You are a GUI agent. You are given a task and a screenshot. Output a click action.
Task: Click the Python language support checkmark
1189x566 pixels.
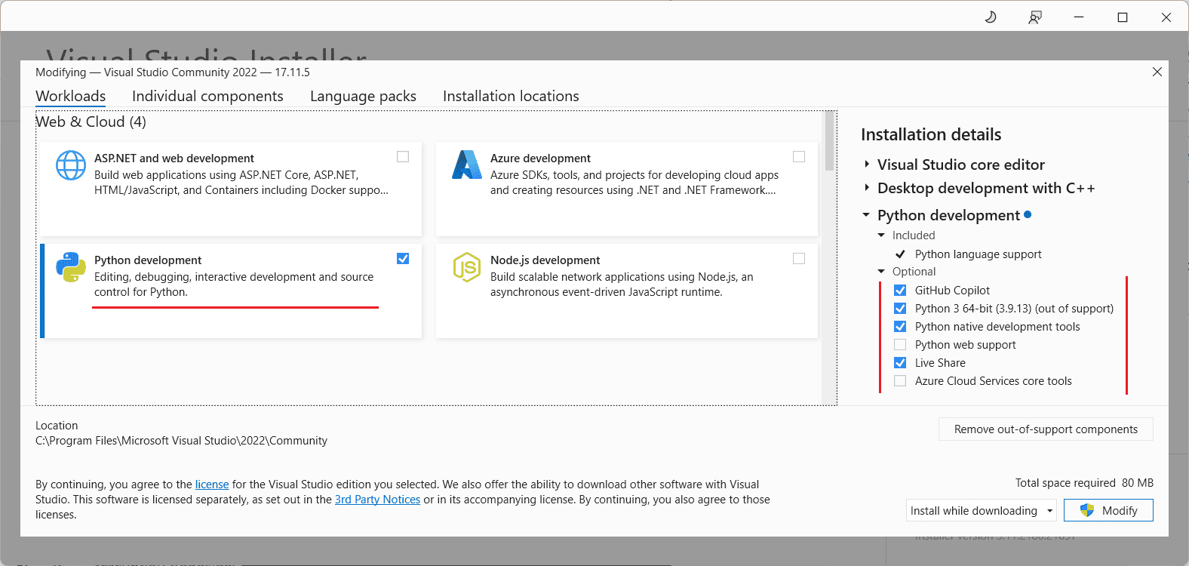pos(900,254)
